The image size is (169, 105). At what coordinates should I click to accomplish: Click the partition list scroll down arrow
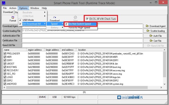point(164,84)
